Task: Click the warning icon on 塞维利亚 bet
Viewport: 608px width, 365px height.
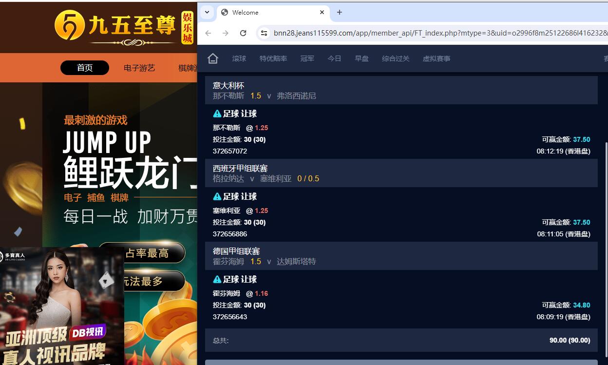Action: pyautogui.click(x=217, y=196)
